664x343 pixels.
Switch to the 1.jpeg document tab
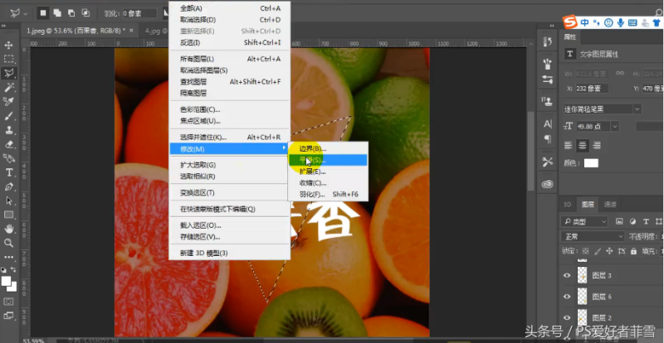(x=76, y=31)
